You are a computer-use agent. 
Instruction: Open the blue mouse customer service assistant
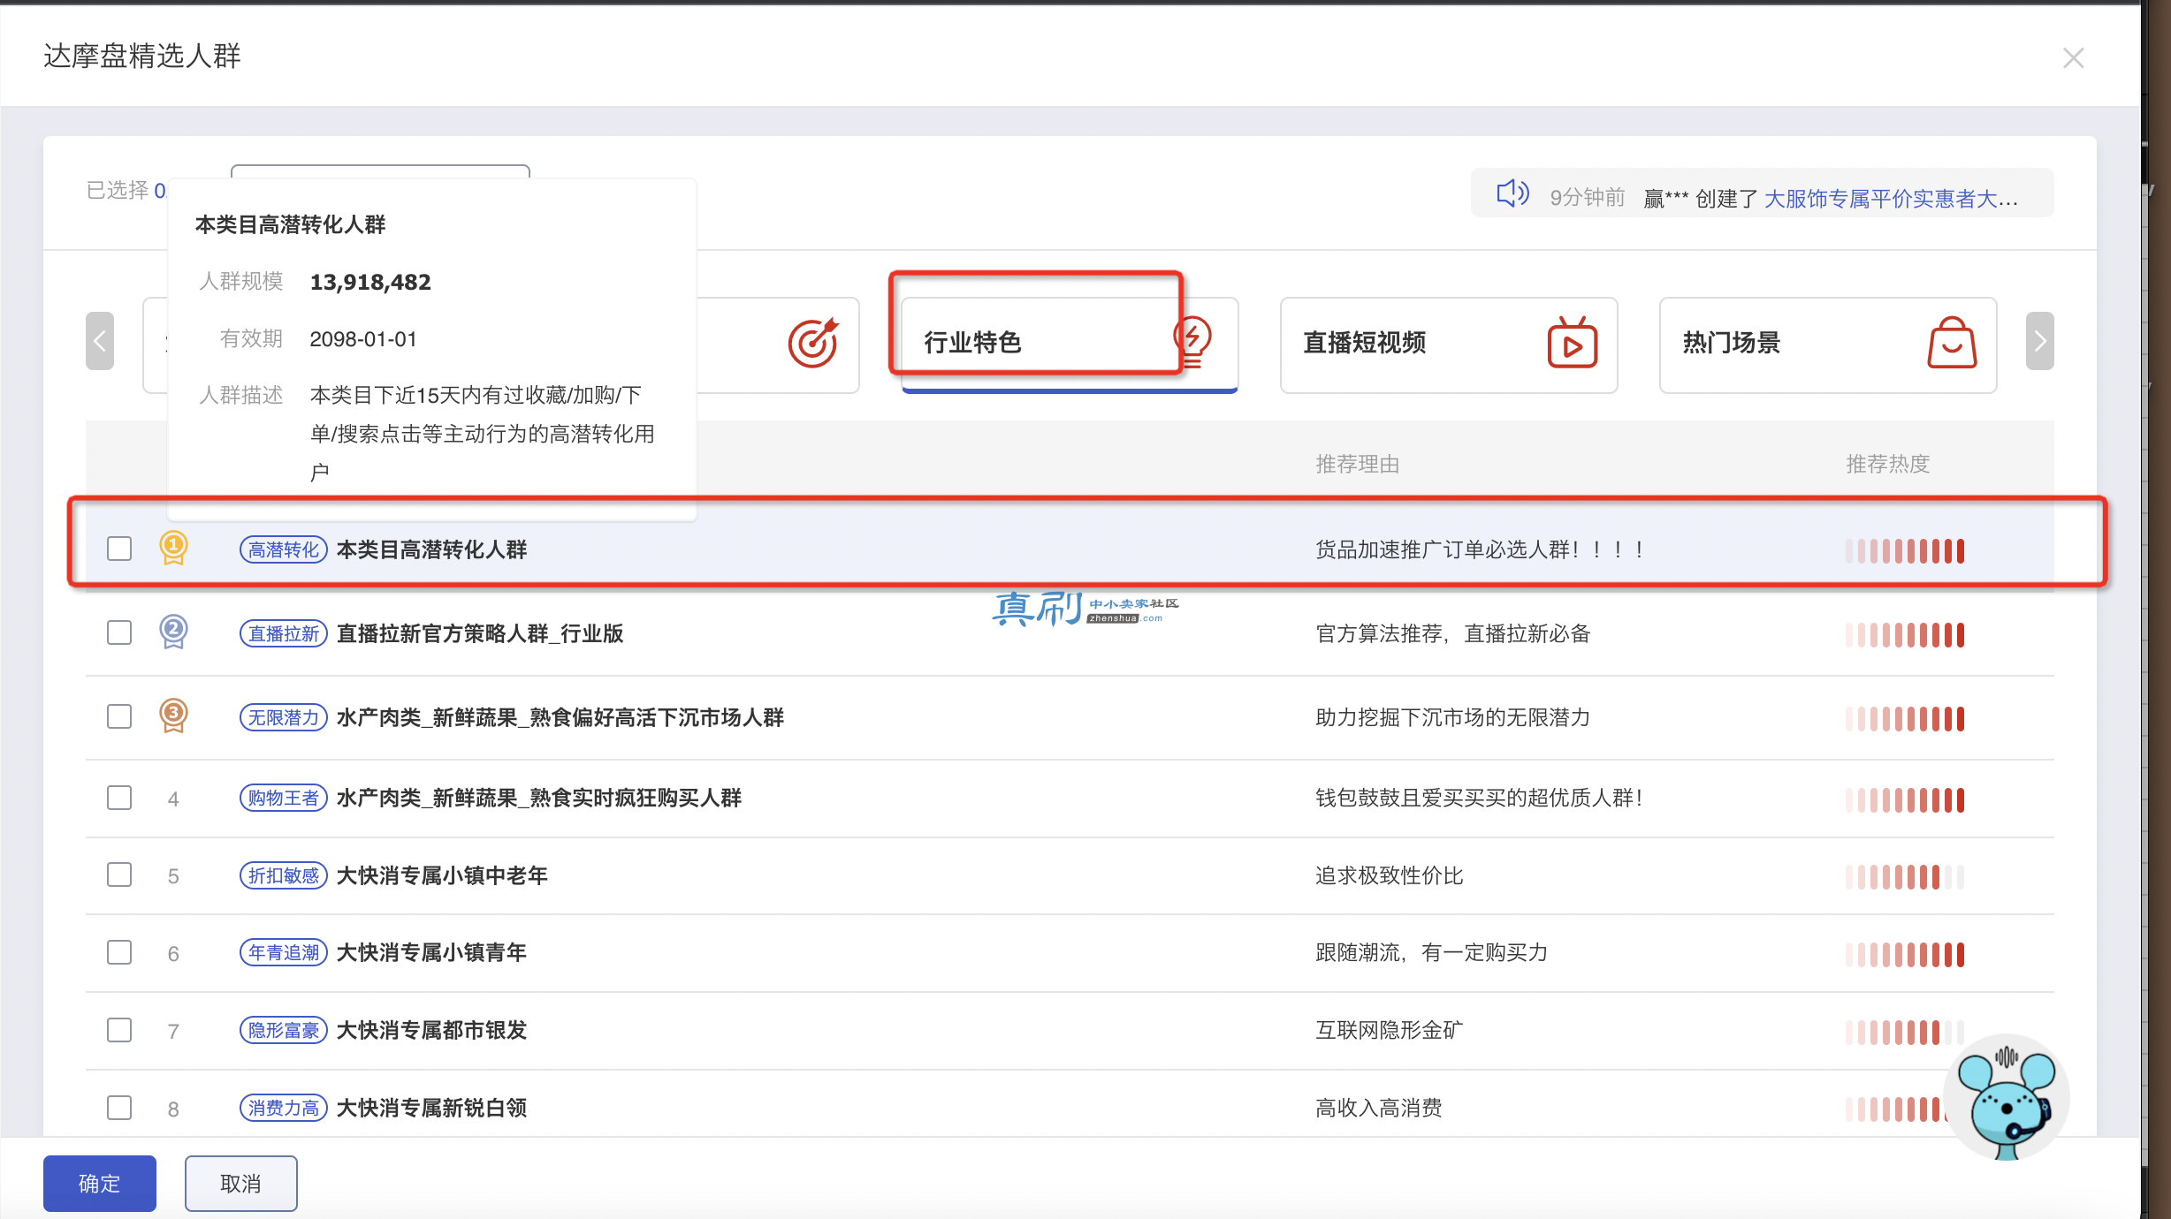2007,1097
